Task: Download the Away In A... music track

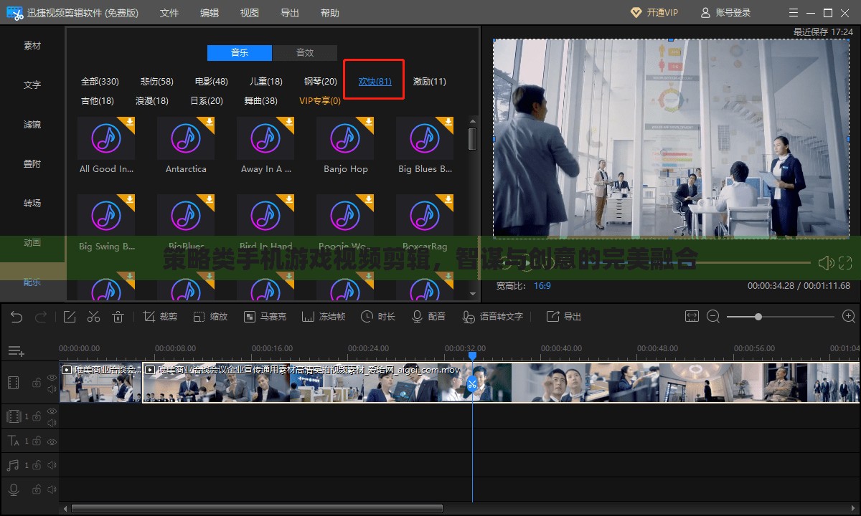Action: (x=289, y=122)
